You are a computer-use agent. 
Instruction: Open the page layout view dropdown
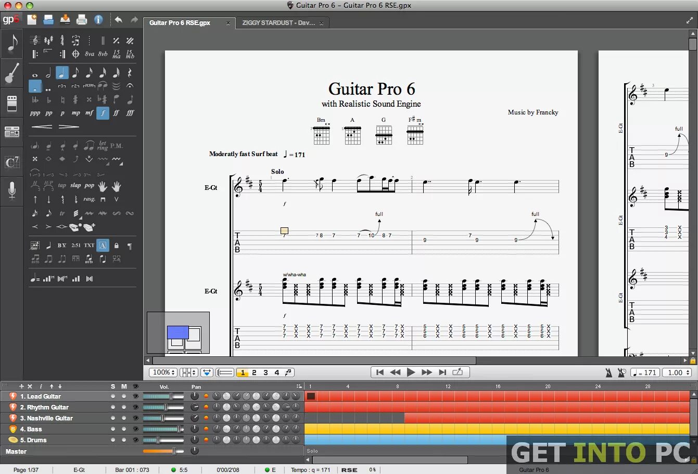pos(189,373)
